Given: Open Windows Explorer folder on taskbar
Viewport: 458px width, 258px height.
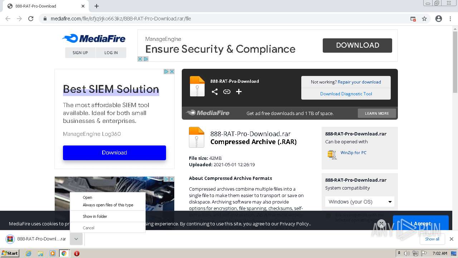Looking at the screenshot, I should [40, 253].
